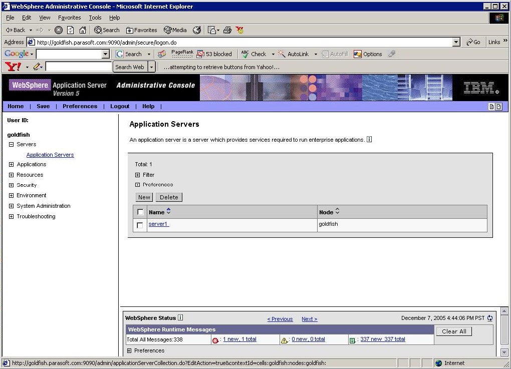Click the status frame scrollbar down arrow
The width and height of the screenshot is (511, 369).
coord(504,352)
